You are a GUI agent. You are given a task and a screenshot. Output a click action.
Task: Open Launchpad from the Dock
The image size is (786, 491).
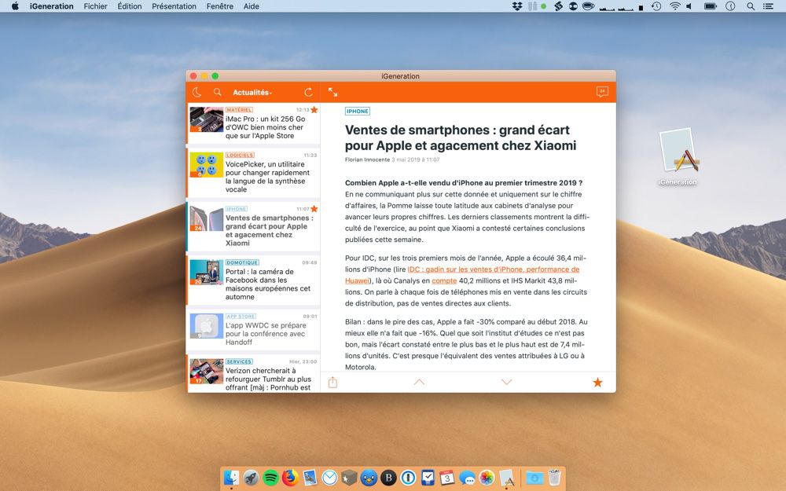click(x=251, y=478)
